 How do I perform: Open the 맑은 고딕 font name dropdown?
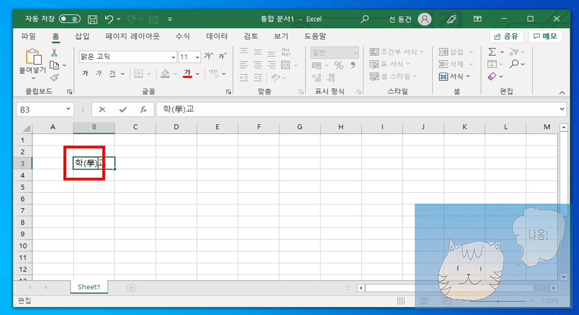[x=173, y=57]
